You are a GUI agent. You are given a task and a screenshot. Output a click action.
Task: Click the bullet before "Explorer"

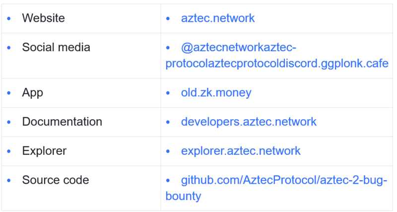[9, 151]
